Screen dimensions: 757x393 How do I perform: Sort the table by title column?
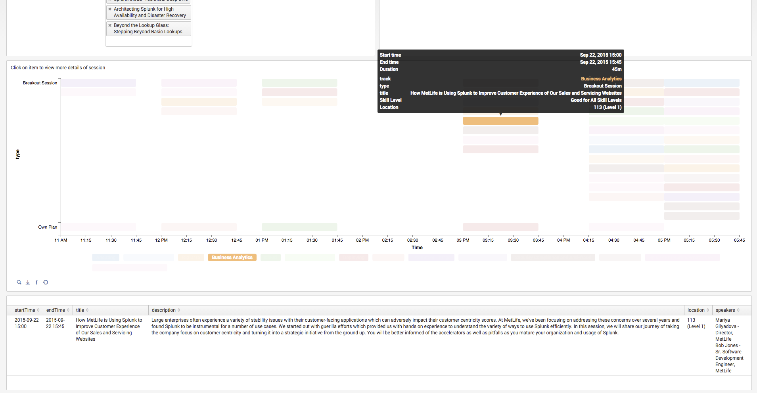[x=82, y=310]
